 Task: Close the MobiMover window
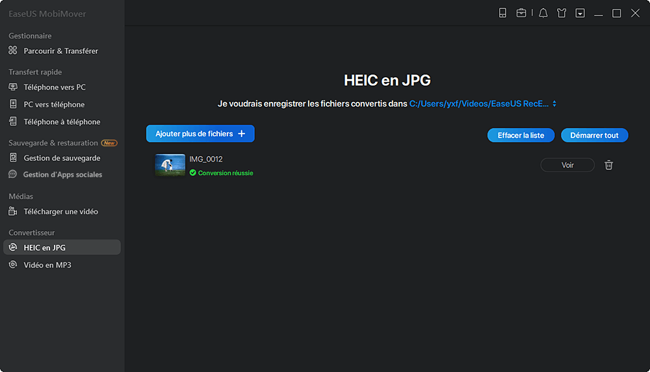pos(635,13)
